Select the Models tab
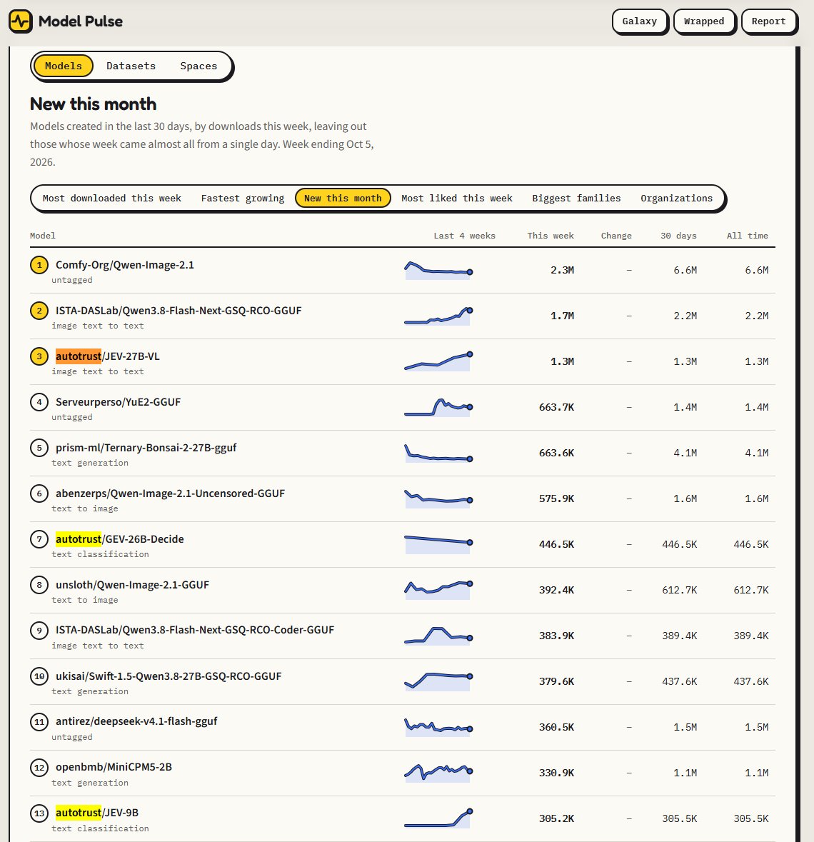 (64, 66)
